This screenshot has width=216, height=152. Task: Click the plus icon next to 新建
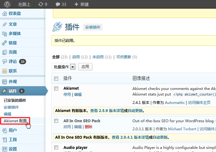pyautogui.click(x=76, y=4)
